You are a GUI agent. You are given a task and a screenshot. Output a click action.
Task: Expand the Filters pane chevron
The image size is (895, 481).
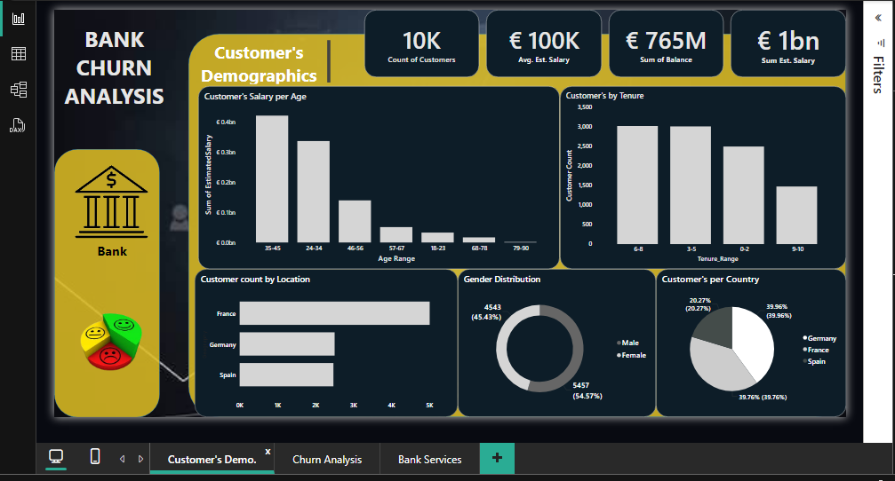[878, 18]
